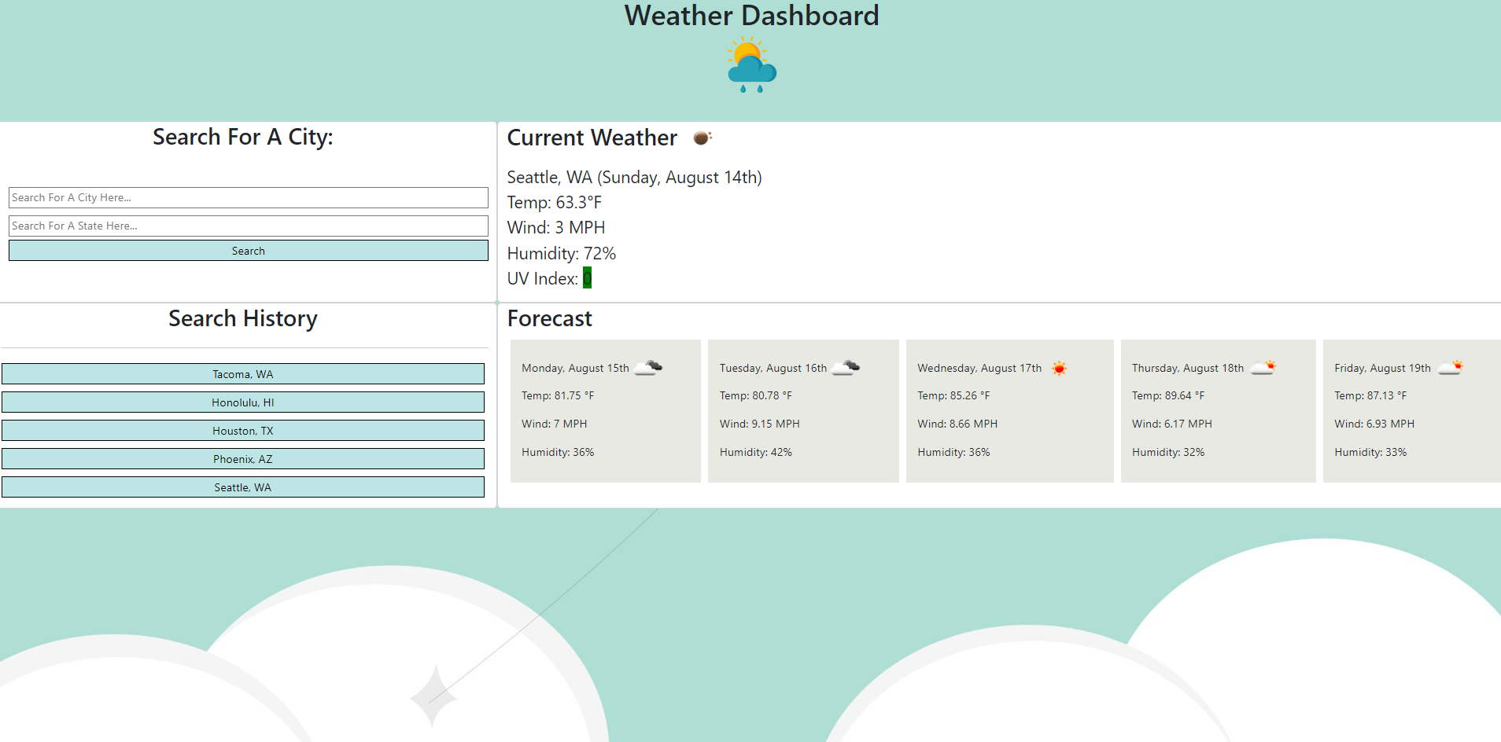Click Friday's partly cloudy forecast icon
Screen dimensions: 1501x742
click(1450, 367)
